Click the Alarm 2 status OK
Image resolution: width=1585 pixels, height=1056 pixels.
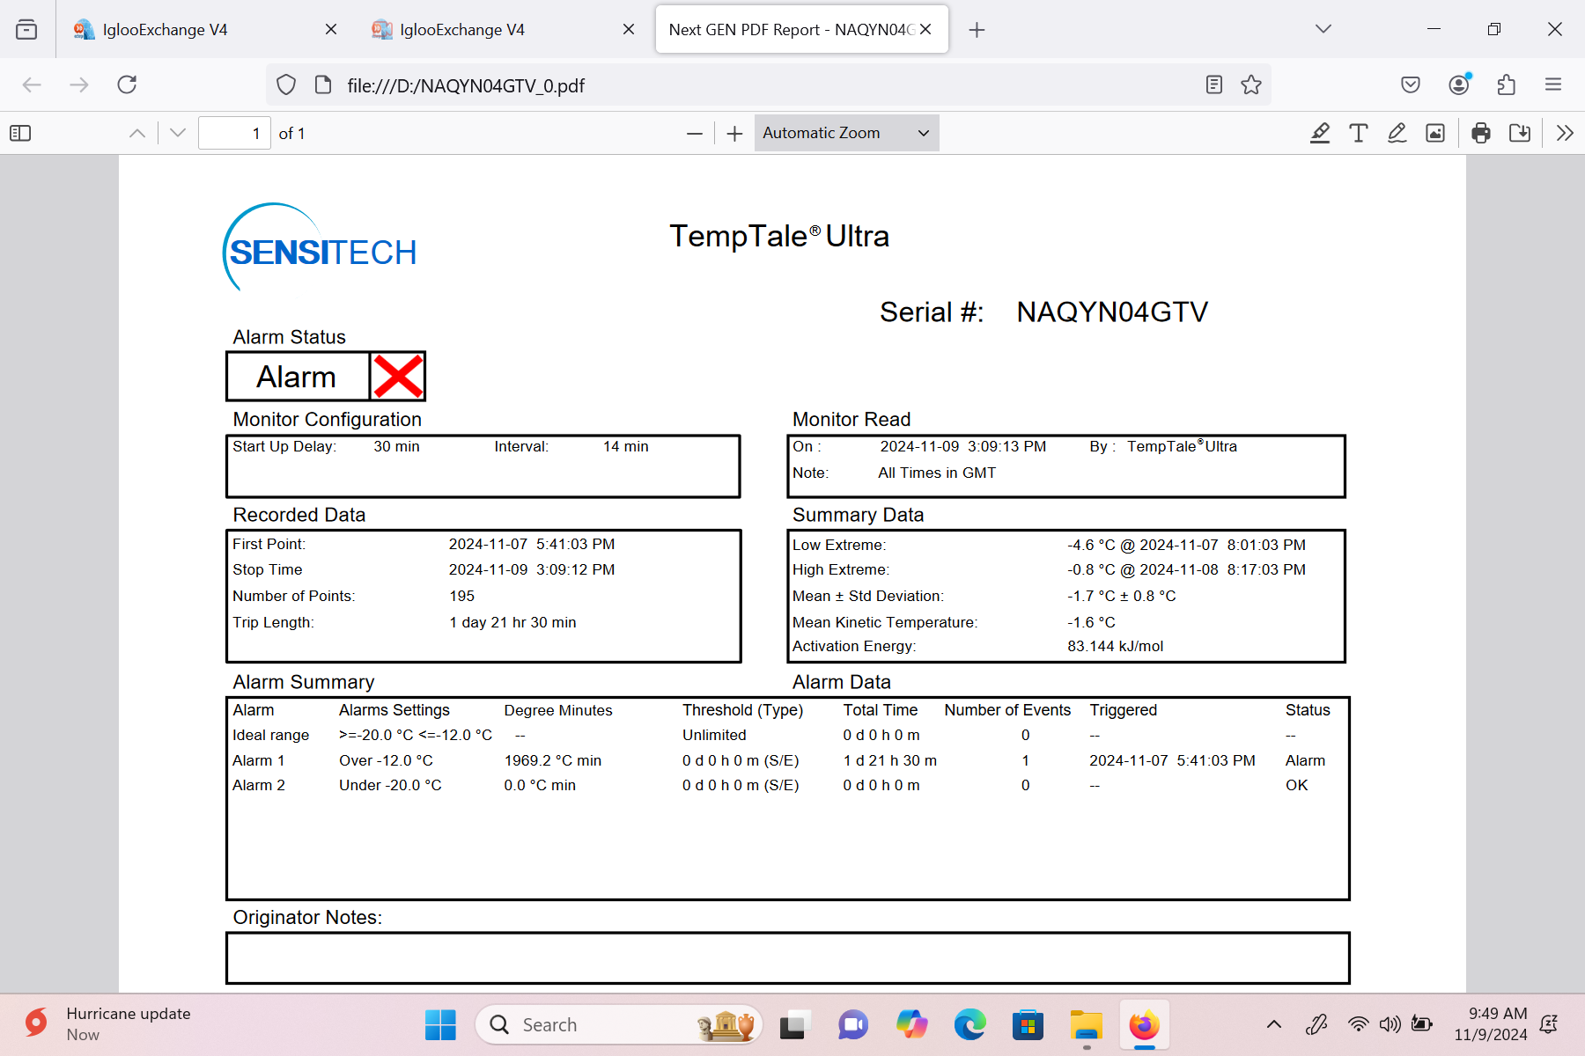pyautogui.click(x=1296, y=785)
